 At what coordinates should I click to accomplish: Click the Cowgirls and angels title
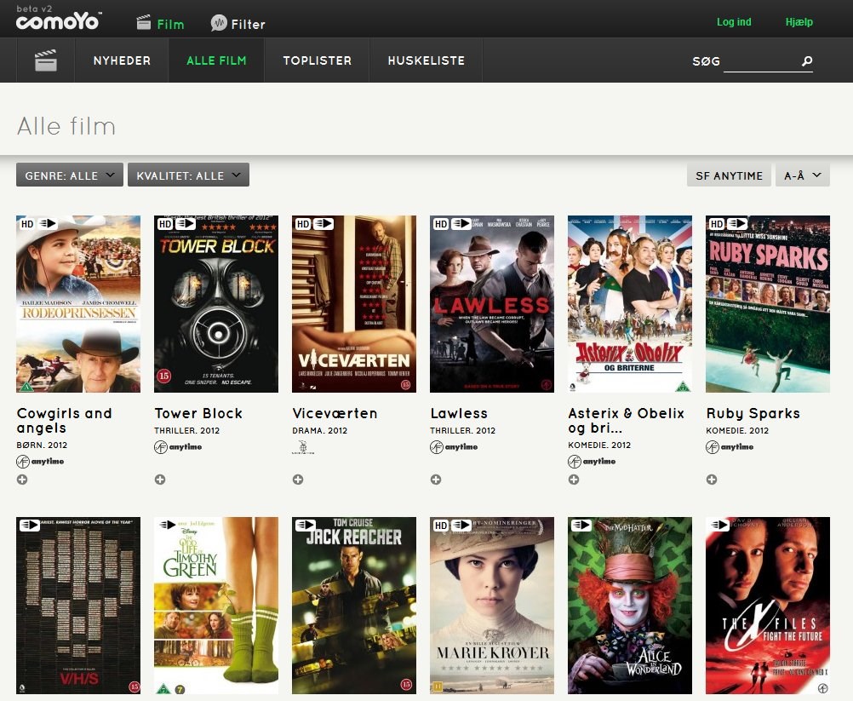click(x=64, y=420)
